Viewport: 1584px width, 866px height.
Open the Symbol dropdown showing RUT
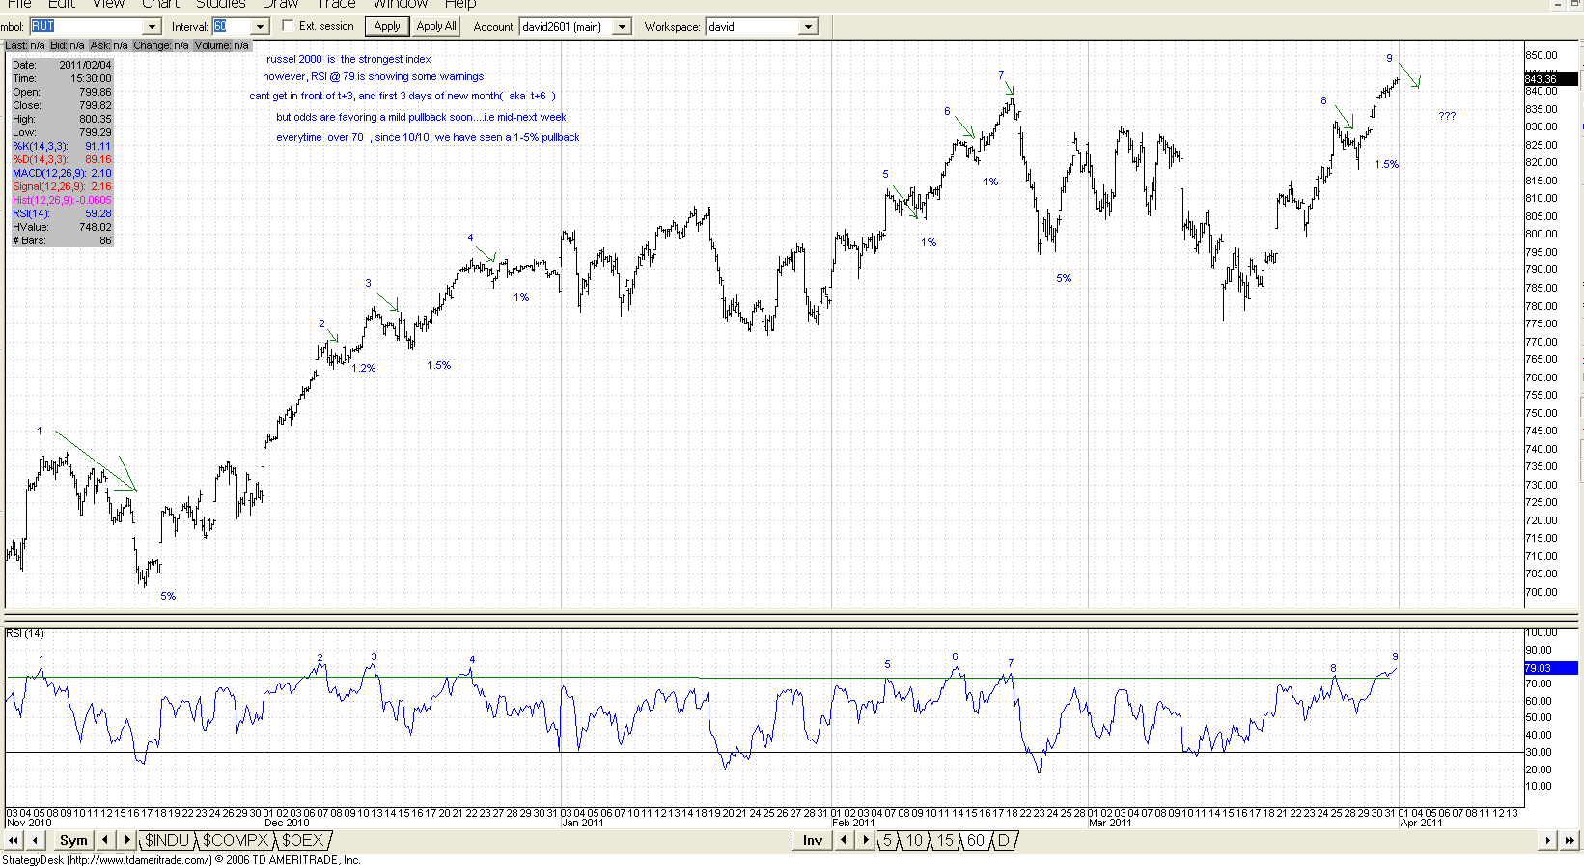click(152, 27)
